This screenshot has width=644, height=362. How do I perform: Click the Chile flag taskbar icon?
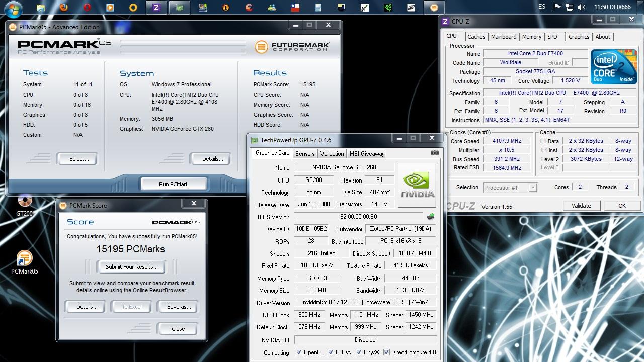(x=295, y=8)
